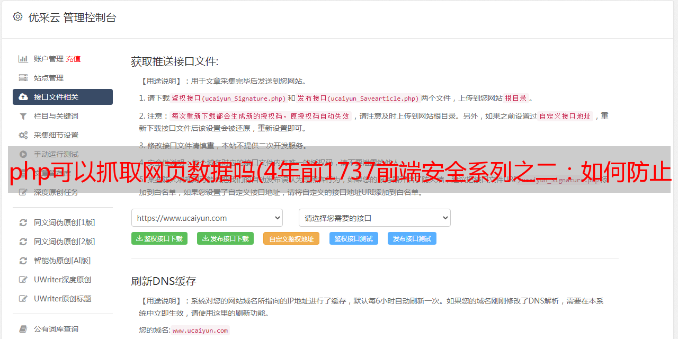The width and height of the screenshot is (678, 339).
Task: Click the book icon for 公有词库查询
Action: 23,329
